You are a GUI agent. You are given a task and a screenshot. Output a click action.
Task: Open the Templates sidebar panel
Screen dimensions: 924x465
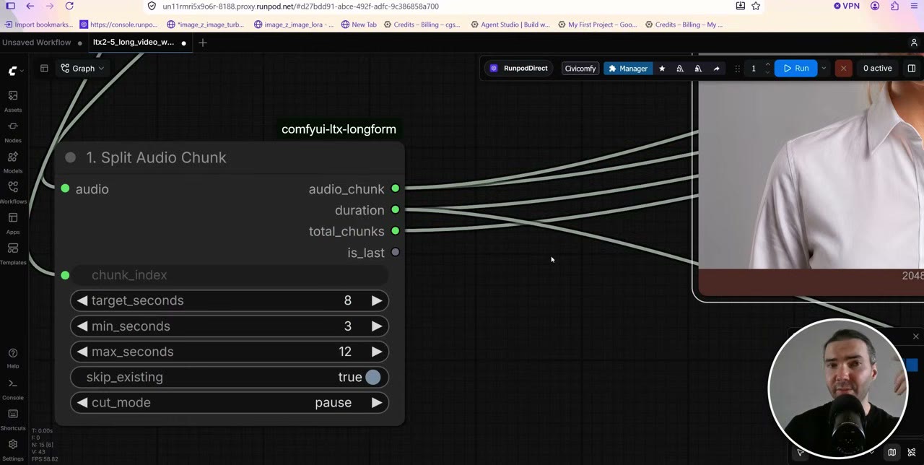pos(12,253)
